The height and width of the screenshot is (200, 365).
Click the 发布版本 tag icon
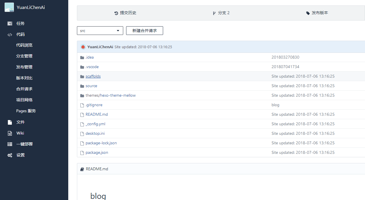[308, 13]
